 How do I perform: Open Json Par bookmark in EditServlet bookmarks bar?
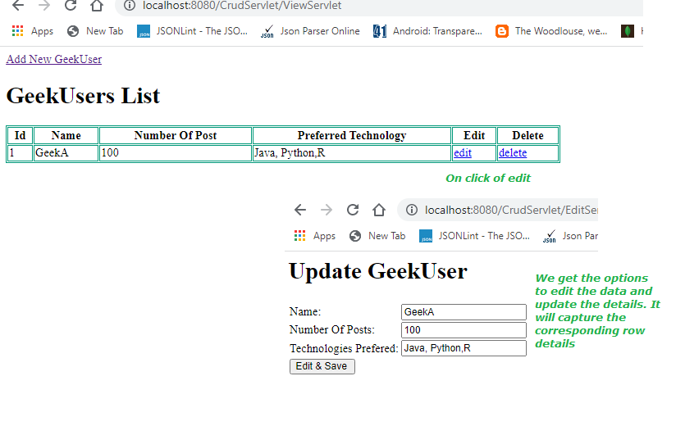[570, 236]
